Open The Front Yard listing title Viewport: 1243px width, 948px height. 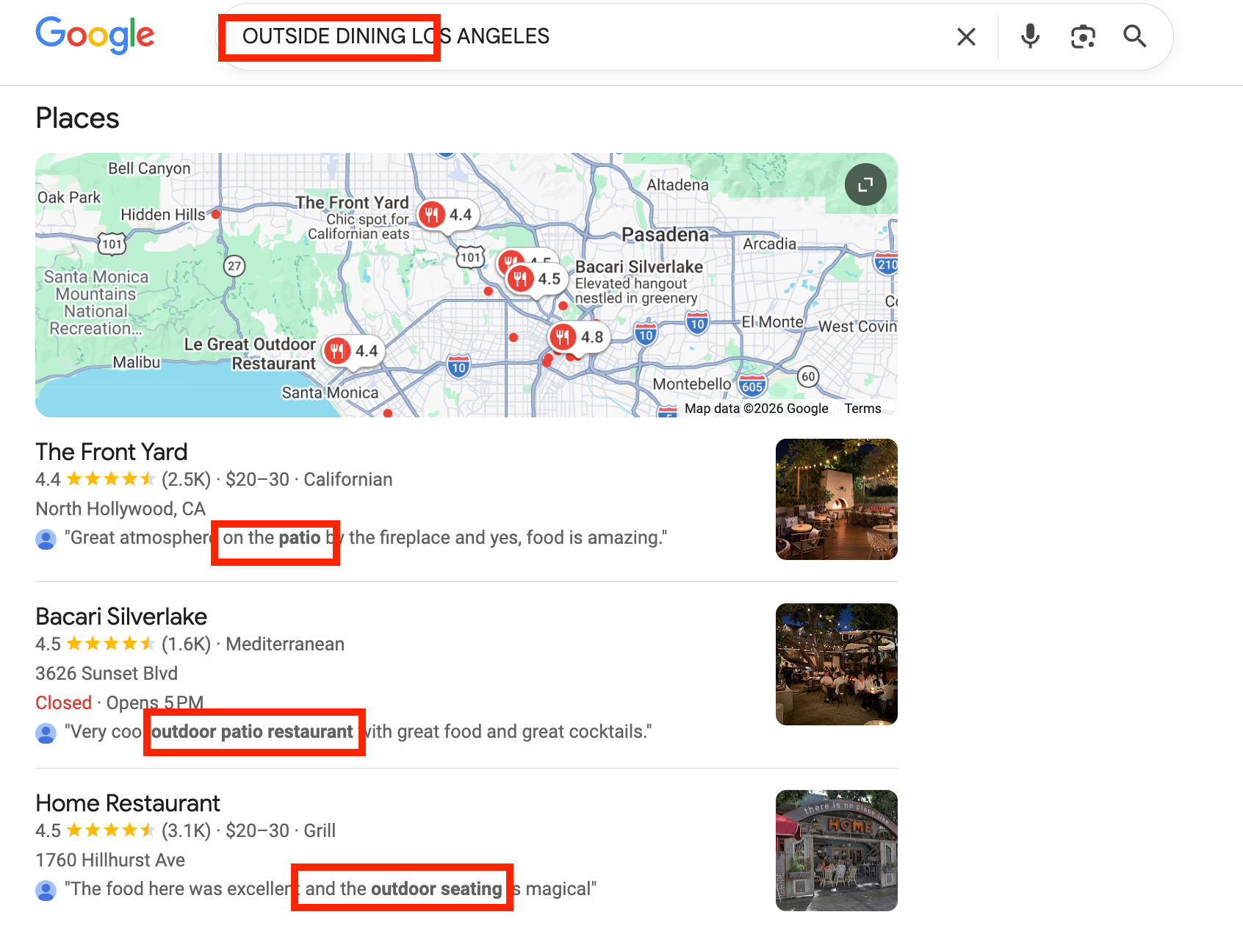pos(112,452)
